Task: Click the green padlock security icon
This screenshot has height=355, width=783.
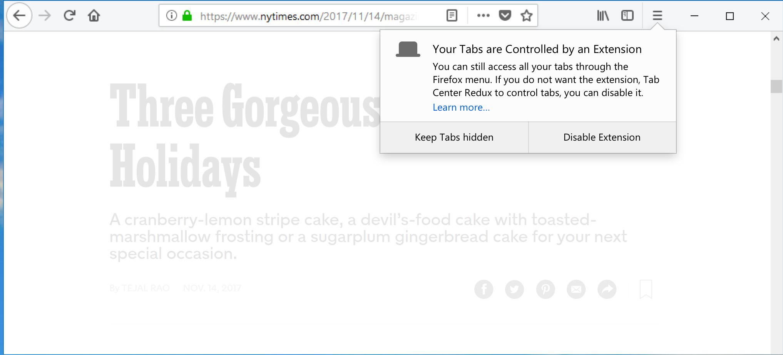Action: point(187,16)
